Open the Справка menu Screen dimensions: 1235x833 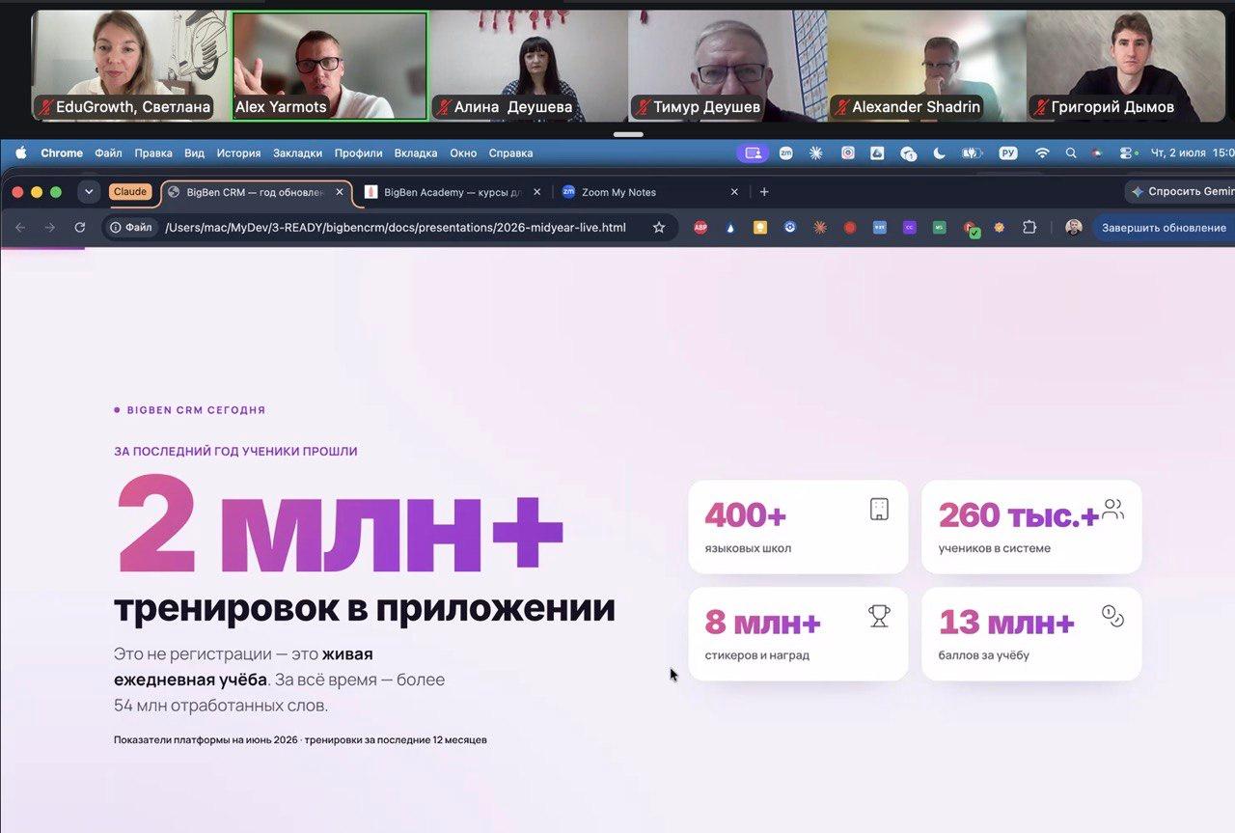(x=510, y=153)
